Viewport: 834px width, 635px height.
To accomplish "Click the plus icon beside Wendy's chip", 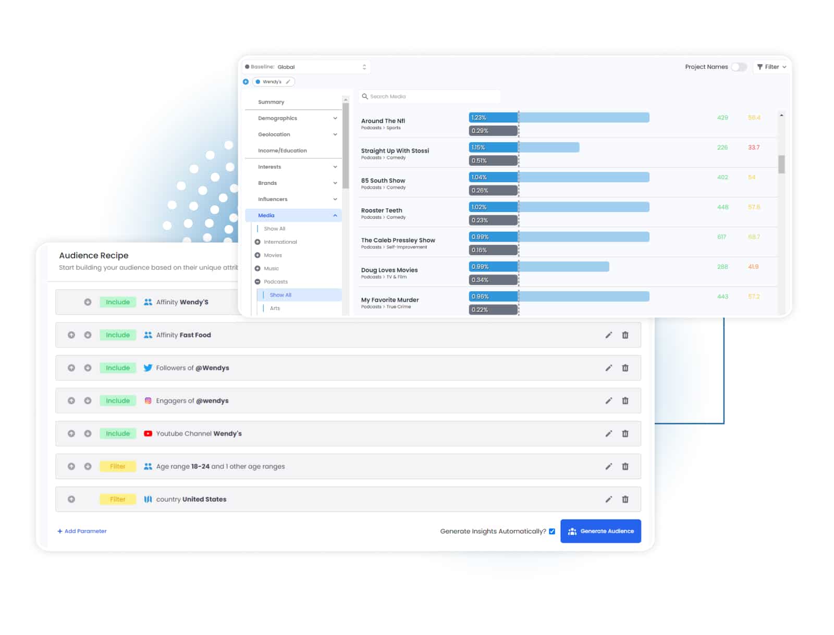I will pyautogui.click(x=246, y=82).
